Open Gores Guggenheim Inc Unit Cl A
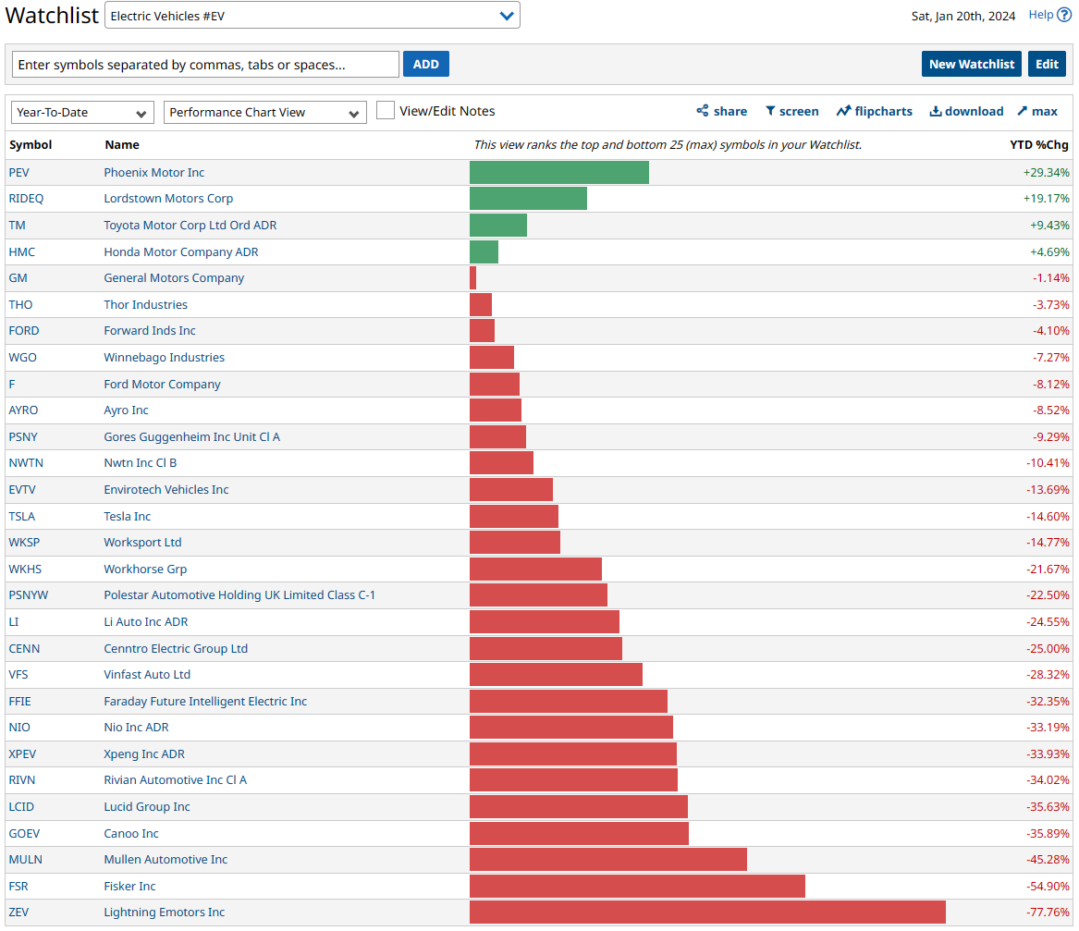1079x931 pixels. (192, 437)
